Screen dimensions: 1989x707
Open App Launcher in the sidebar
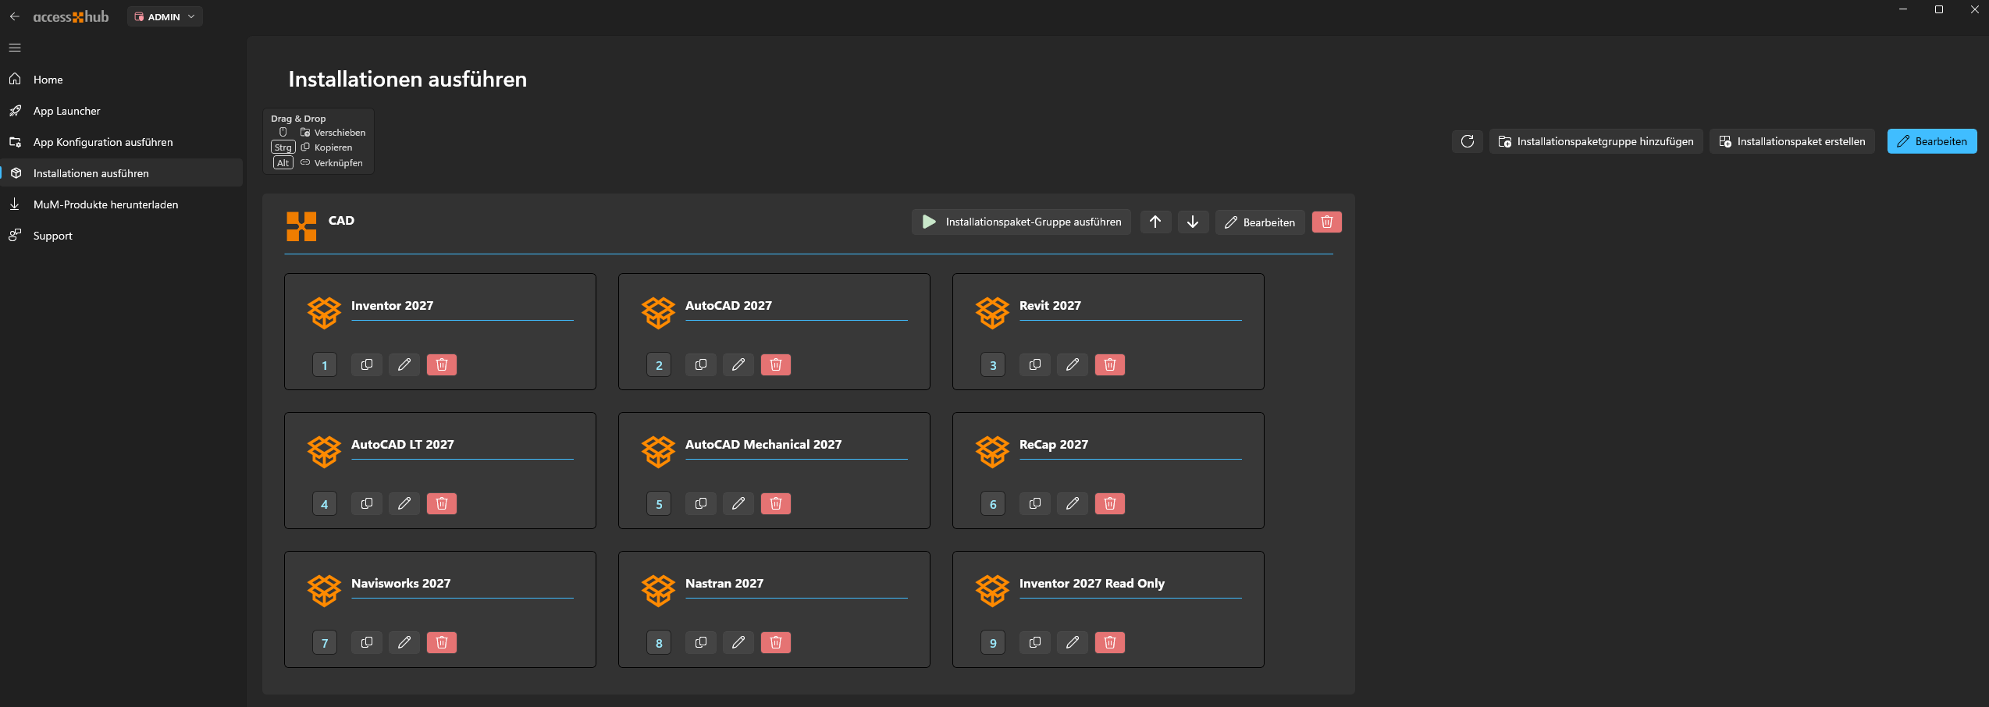tap(121, 111)
